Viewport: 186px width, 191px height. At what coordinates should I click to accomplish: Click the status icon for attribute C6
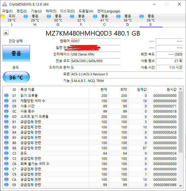click(x=6, y=164)
